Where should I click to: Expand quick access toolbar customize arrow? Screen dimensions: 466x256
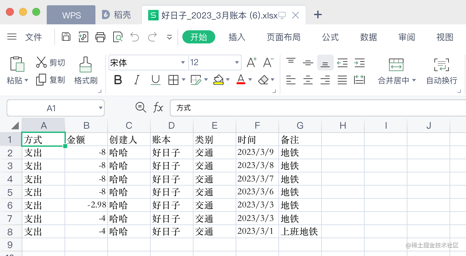click(x=169, y=37)
